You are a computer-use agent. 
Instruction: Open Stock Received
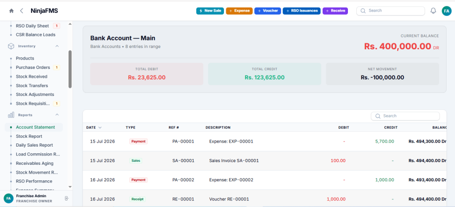point(32,76)
